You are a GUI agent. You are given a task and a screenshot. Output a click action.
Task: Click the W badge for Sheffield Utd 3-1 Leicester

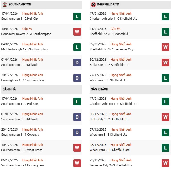pyautogui.click(x=165, y=47)
